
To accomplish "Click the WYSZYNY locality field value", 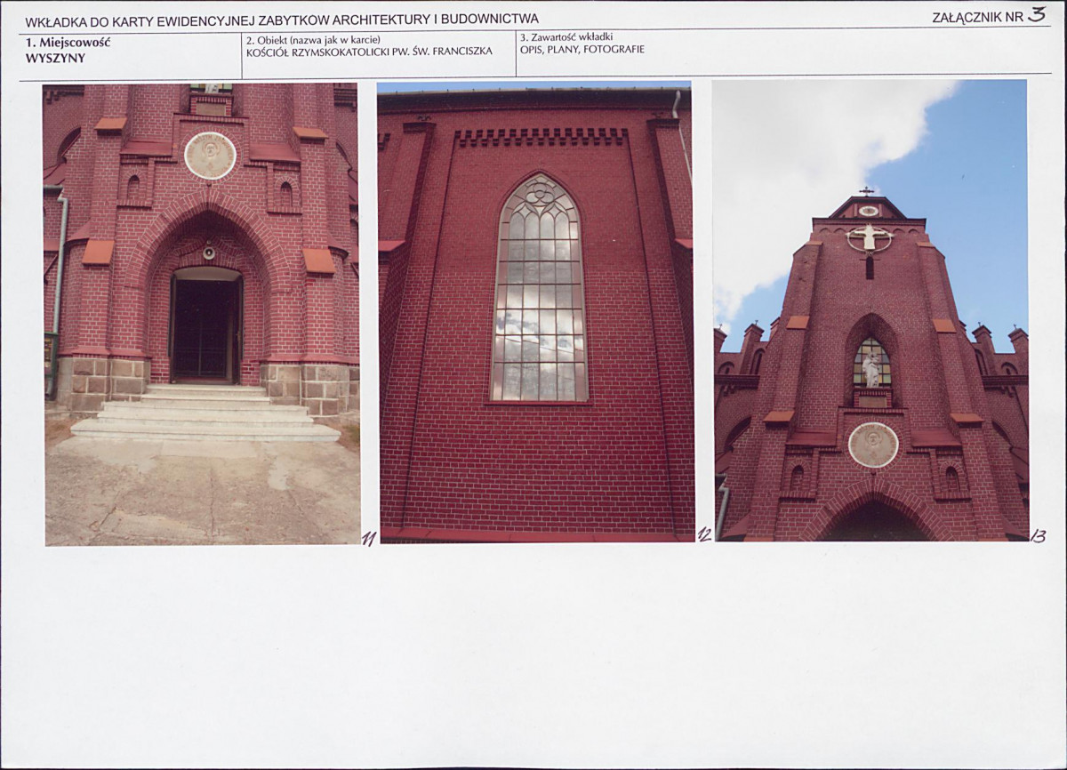I will (x=56, y=58).
